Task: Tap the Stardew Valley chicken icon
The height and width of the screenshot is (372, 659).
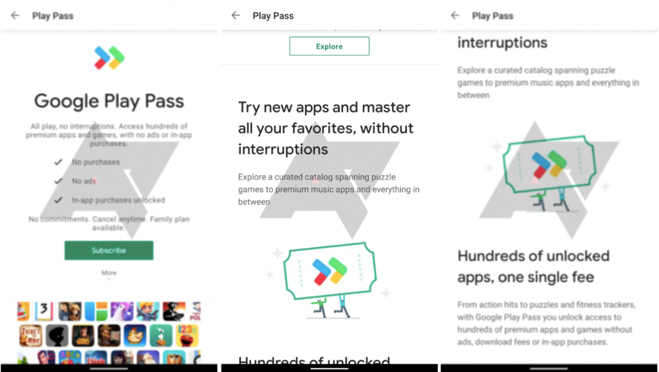Action: (135, 335)
